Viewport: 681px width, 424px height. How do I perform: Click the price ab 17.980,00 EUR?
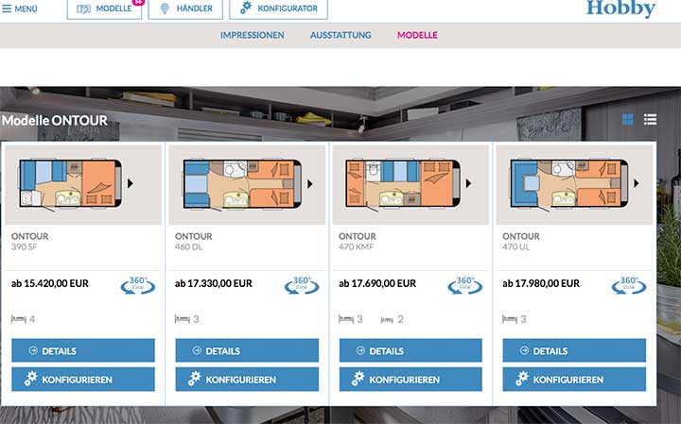pyautogui.click(x=541, y=283)
